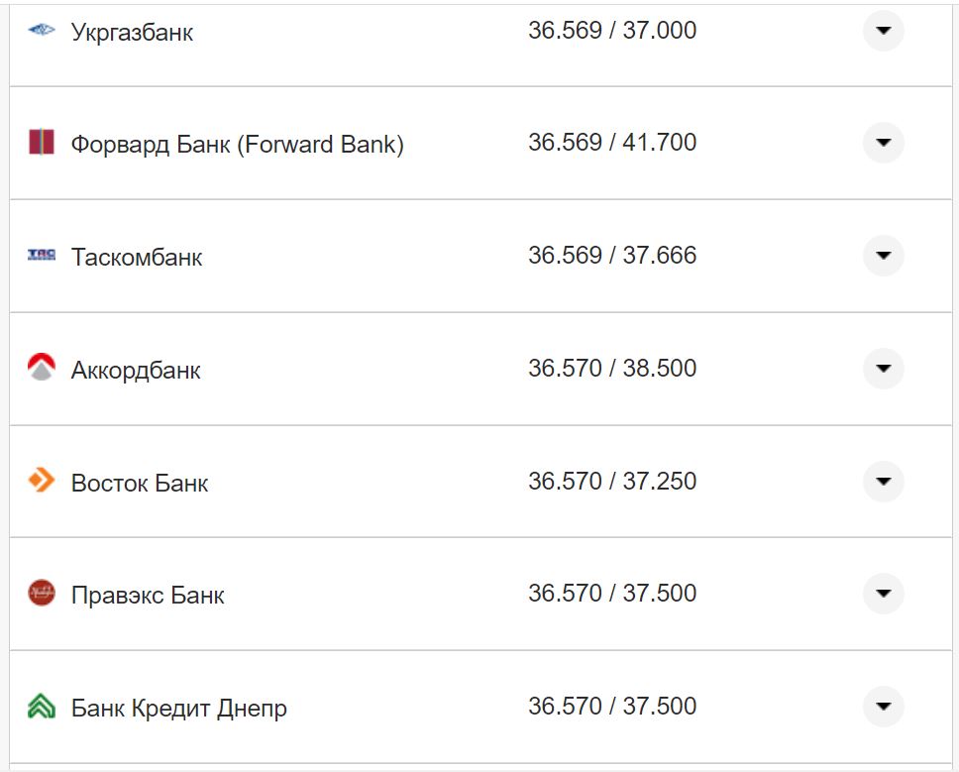The height and width of the screenshot is (772, 959).
Task: Expand the Форвард Банк row arrow
Action: (x=883, y=143)
